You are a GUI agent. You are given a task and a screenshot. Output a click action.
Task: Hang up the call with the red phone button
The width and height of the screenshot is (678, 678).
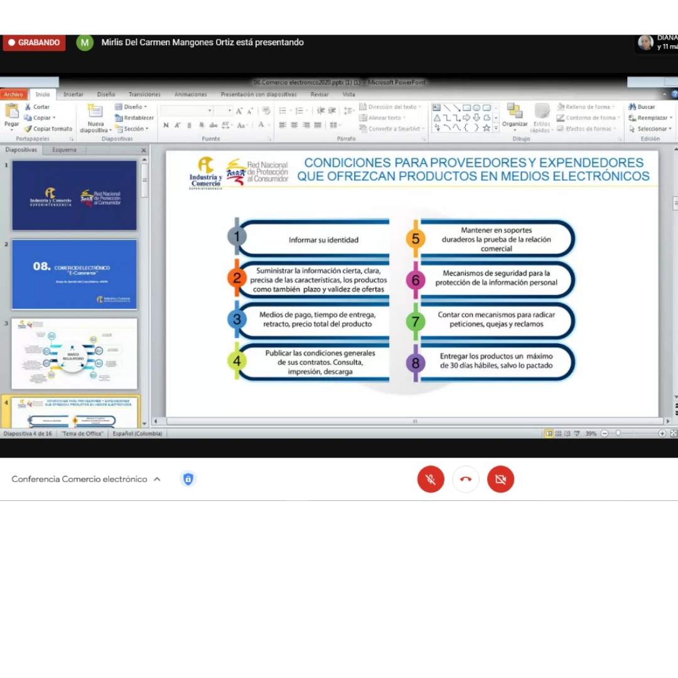pos(465,479)
